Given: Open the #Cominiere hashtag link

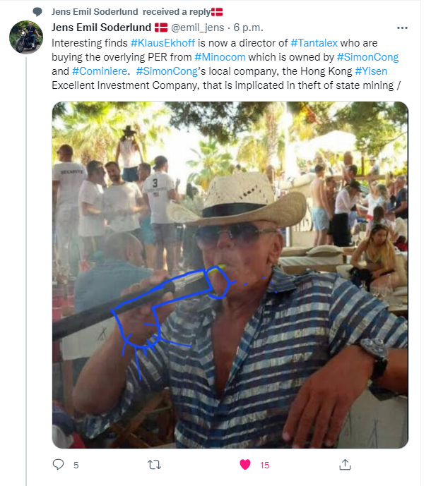Looking at the screenshot, I should coord(99,71).
